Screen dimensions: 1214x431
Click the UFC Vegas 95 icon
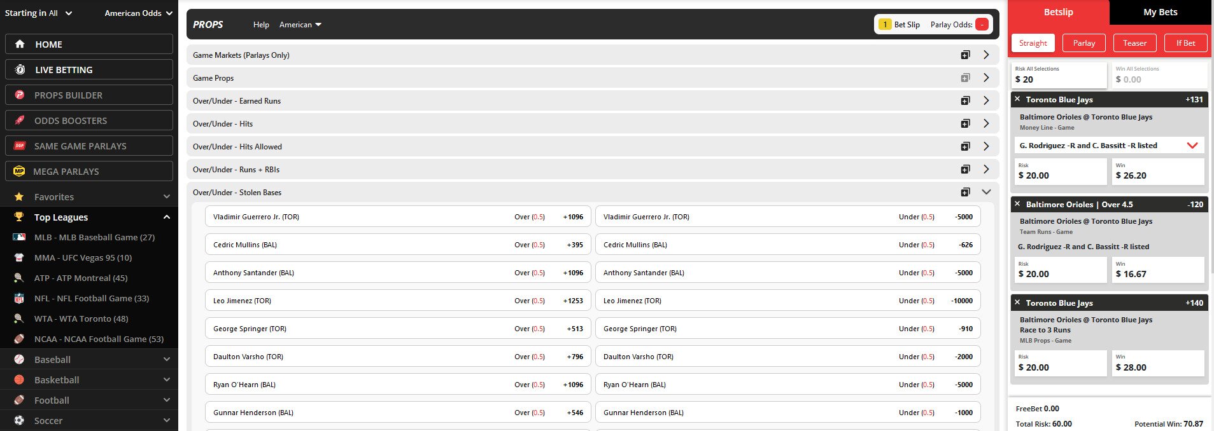[x=19, y=258]
